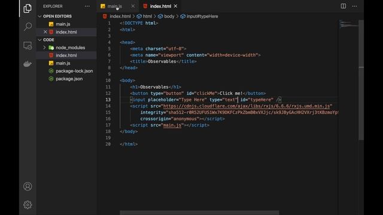Viewport: 383px width, 215px height.
Task: Open index.html in CODE folder
Action: 66,56
